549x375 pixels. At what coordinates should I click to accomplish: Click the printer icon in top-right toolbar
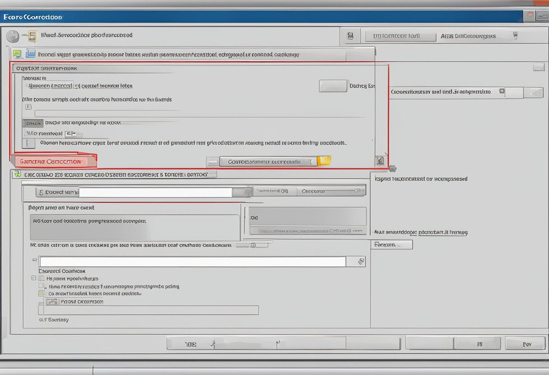[x=350, y=36]
